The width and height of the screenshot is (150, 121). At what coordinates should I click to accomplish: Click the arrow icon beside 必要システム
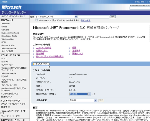click(x=34, y=51)
